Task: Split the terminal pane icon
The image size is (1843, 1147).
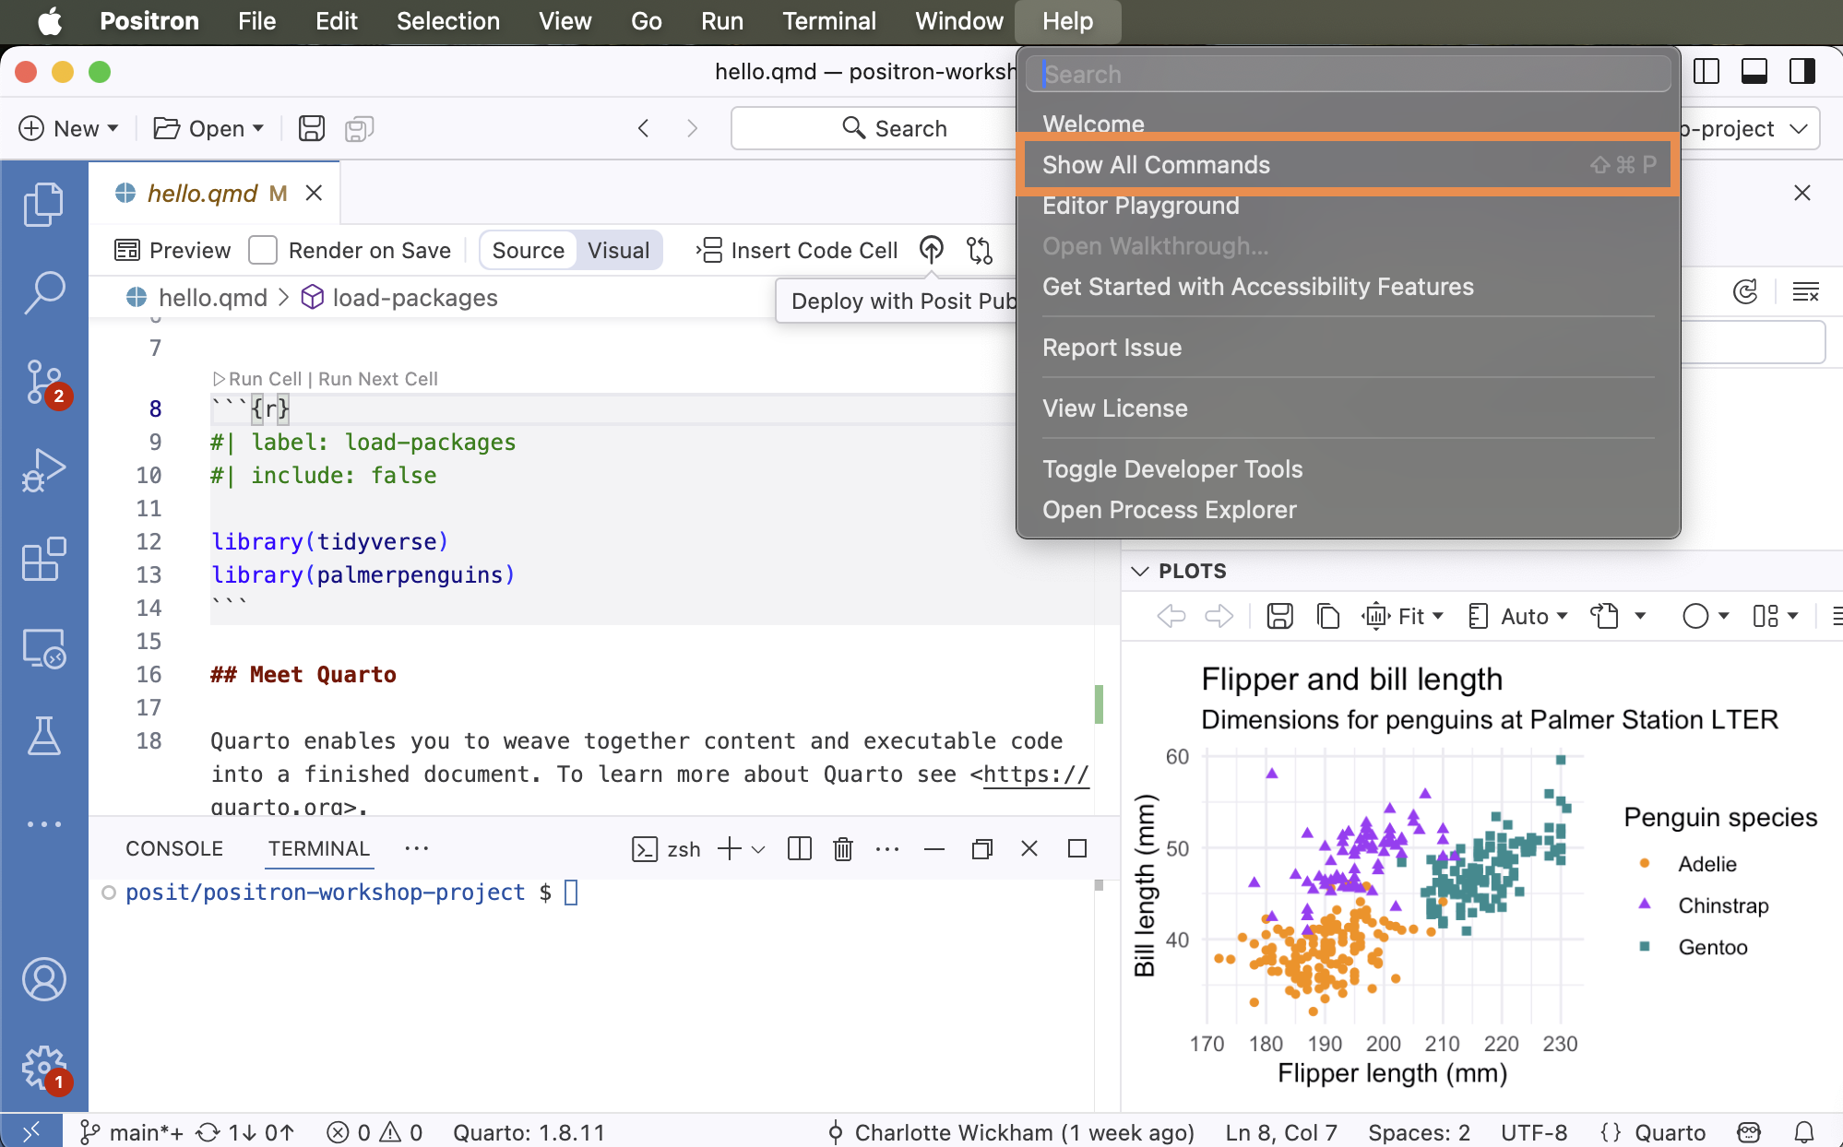Action: [800, 849]
